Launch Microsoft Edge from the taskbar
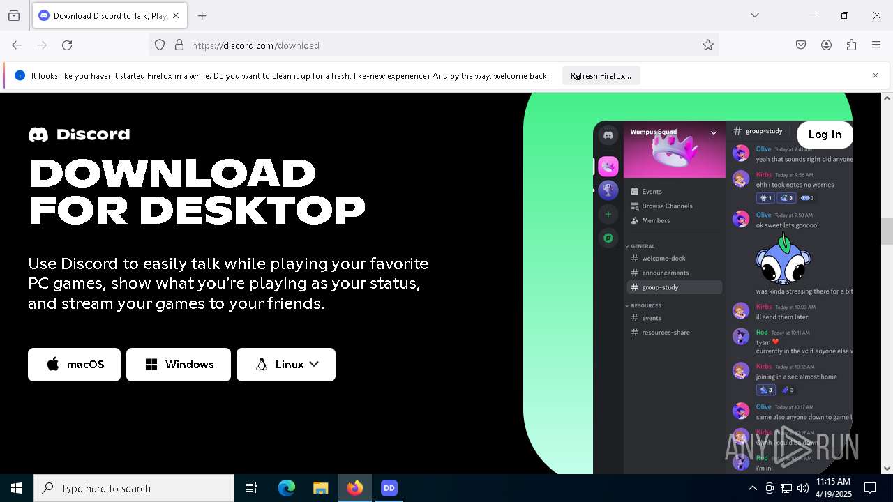This screenshot has height=502, width=893. [x=287, y=488]
